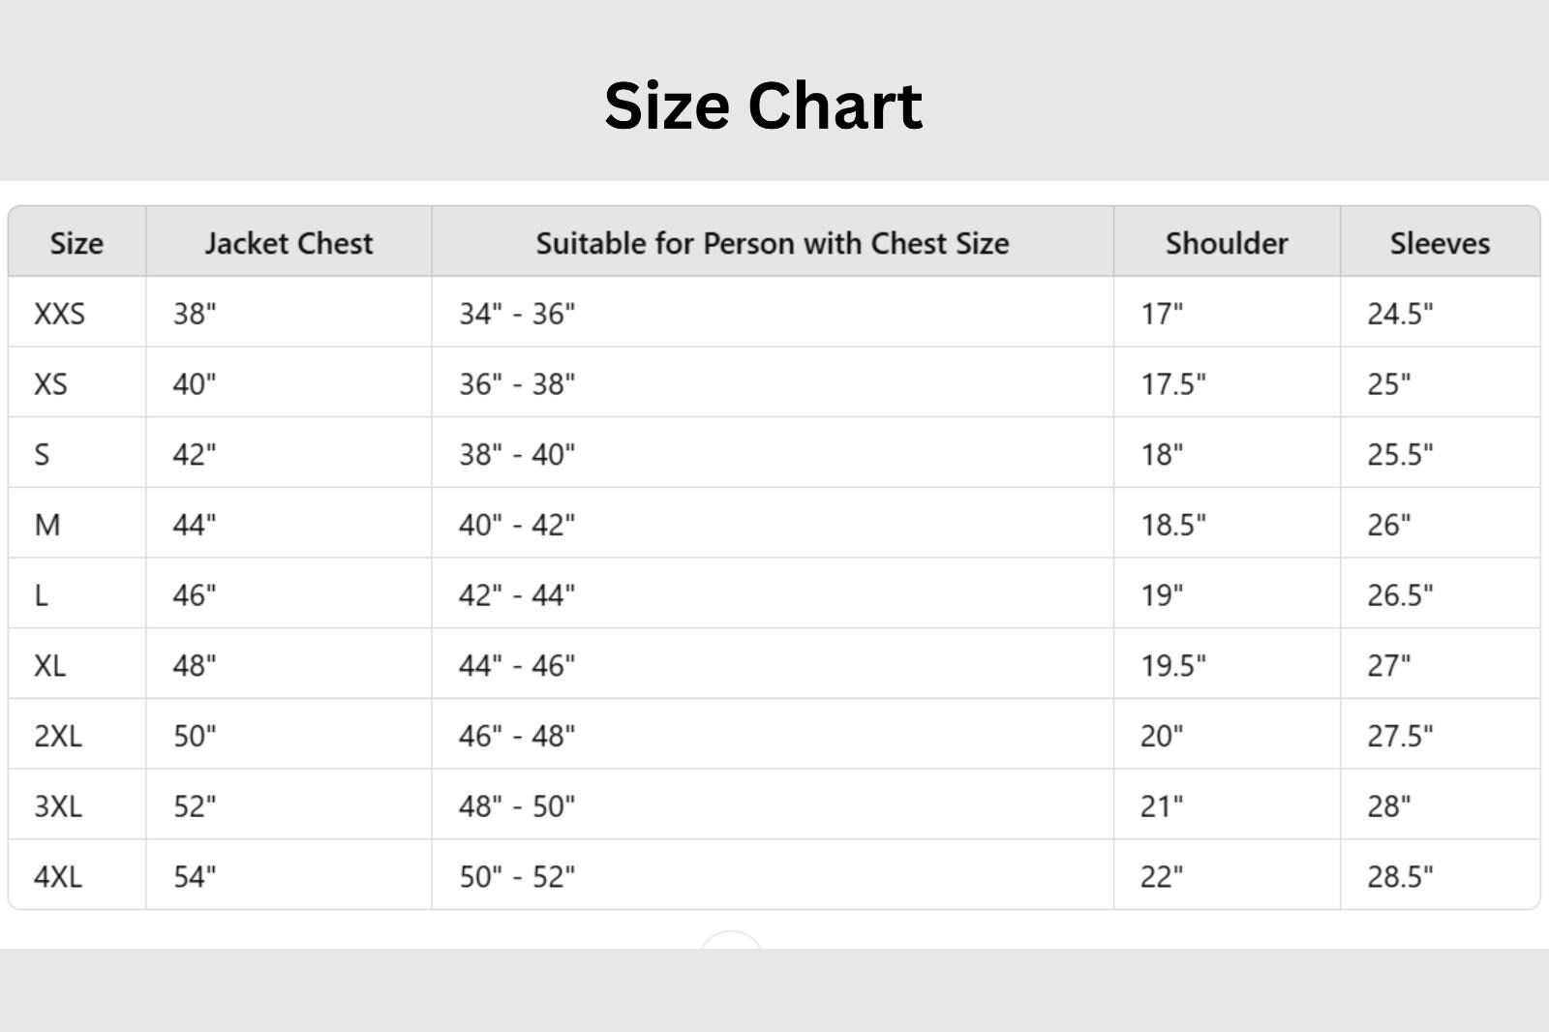Viewport: 1549px width, 1032px height.
Task: Click the "Size Chart" title
Action: (763, 106)
